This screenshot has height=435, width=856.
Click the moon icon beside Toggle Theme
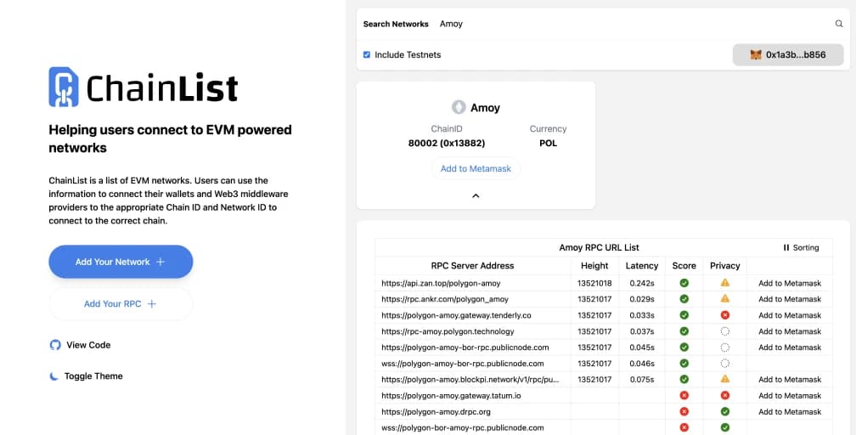(53, 376)
